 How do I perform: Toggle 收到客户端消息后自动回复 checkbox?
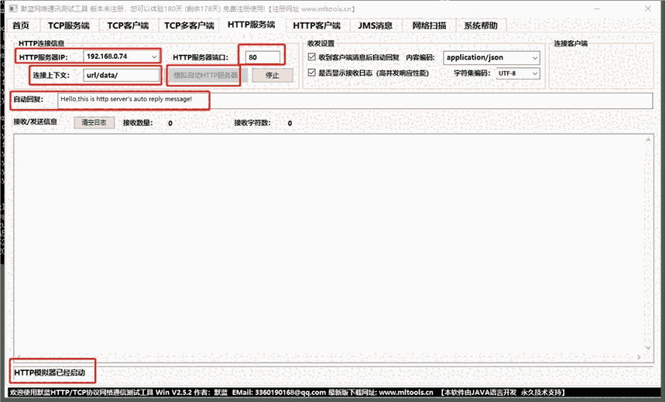(311, 57)
